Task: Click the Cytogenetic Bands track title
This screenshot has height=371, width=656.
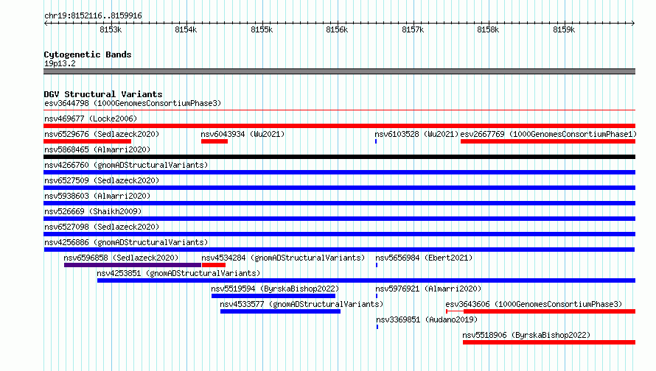Action: pyautogui.click(x=88, y=54)
